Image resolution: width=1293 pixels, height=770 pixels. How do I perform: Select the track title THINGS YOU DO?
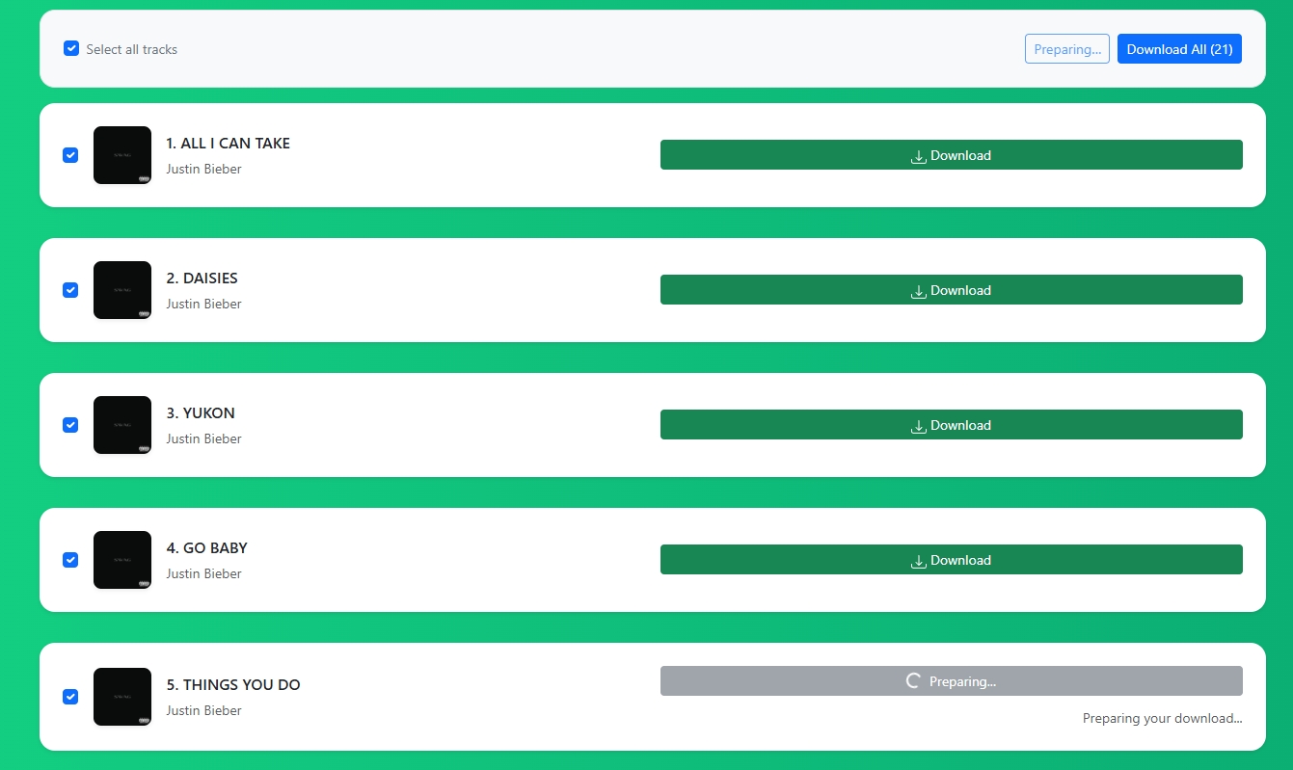(233, 684)
